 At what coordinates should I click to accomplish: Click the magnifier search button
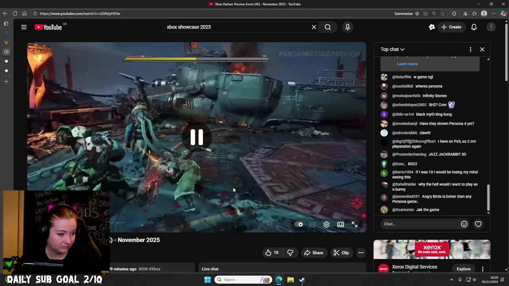click(328, 27)
